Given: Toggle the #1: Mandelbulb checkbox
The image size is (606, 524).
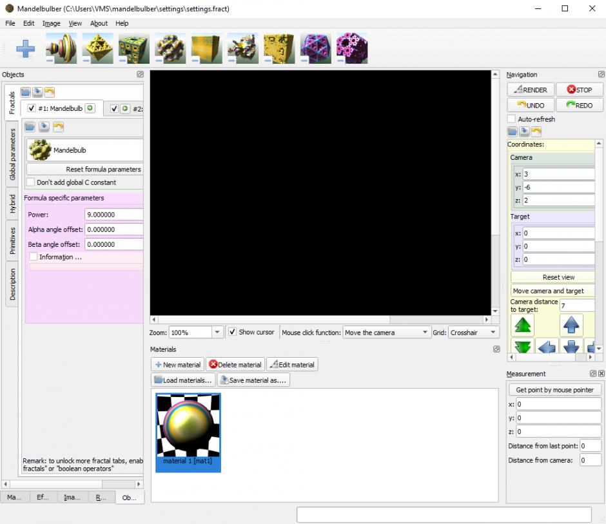Looking at the screenshot, I should [x=32, y=108].
